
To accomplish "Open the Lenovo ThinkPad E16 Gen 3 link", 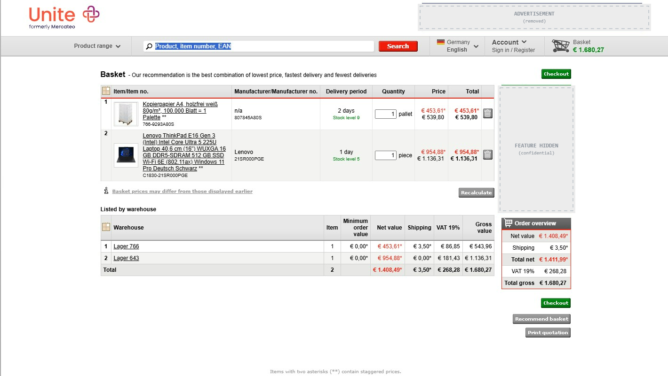I will click(x=184, y=152).
